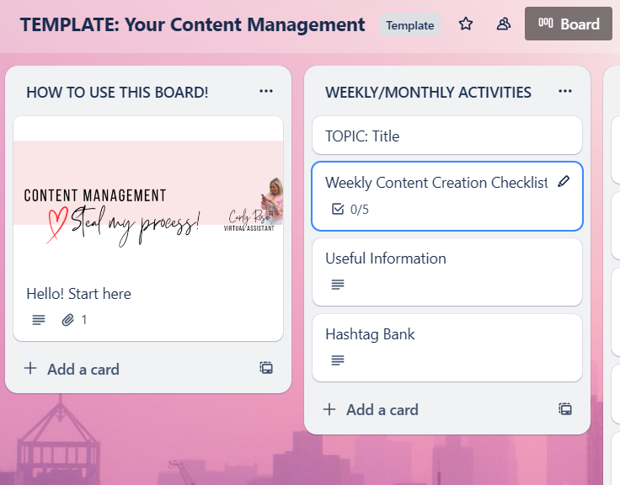
Task: Add a card to WEEKLY/MONTHLY ACTIVITIES list
Action: (x=371, y=410)
